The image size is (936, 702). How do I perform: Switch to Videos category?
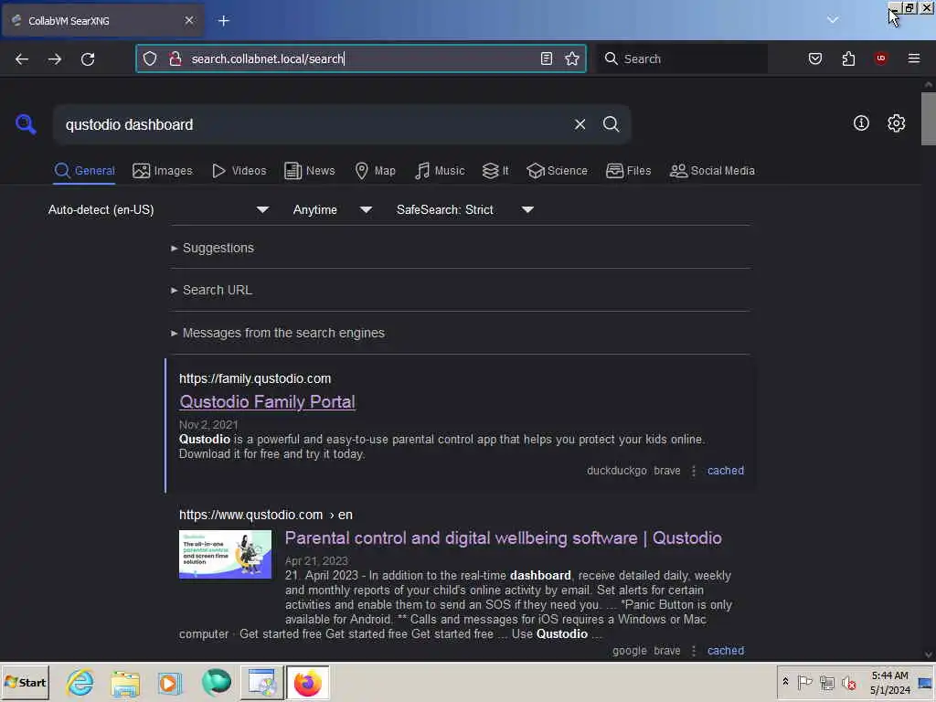pyautogui.click(x=239, y=171)
